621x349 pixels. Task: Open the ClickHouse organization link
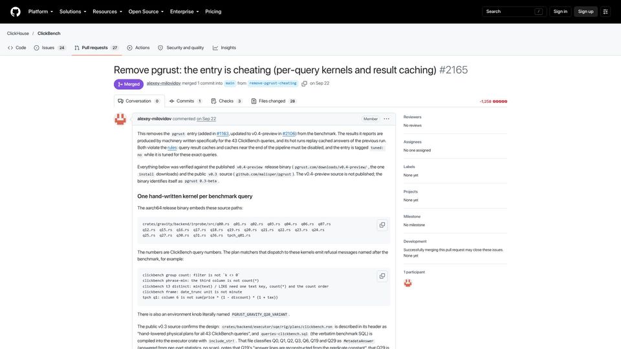click(x=18, y=33)
